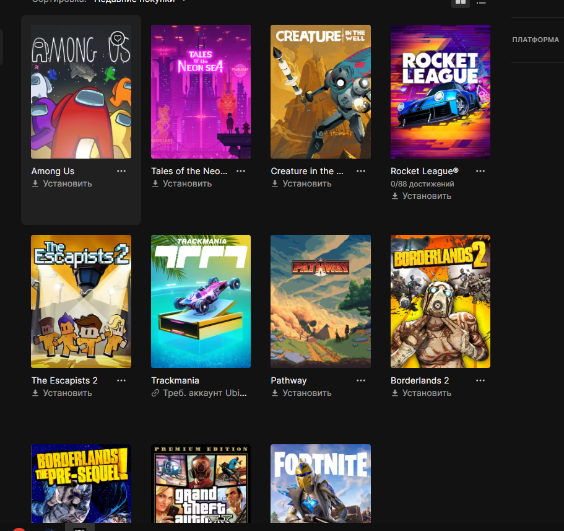
Task: Click Ubisoft account required link under Trackmania
Action: 199,393
